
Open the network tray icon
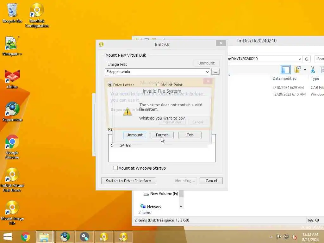(286, 237)
